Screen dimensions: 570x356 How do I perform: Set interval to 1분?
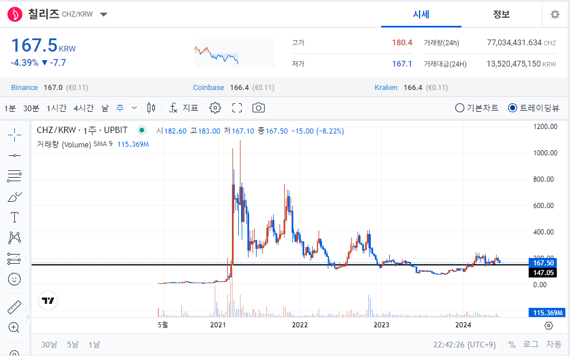10,108
